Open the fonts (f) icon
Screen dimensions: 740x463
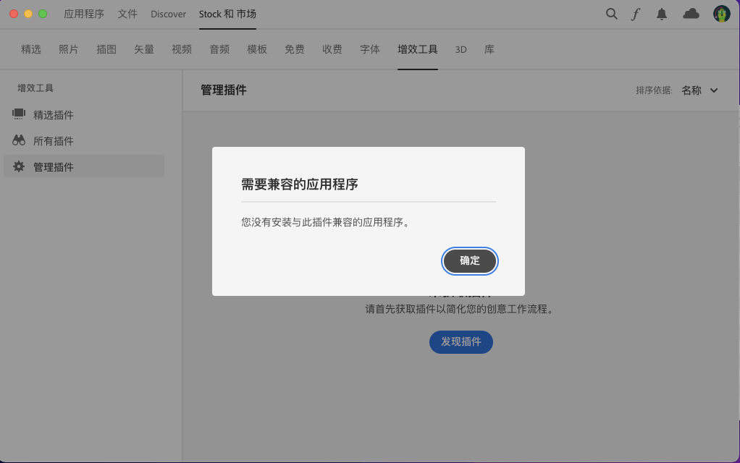[x=636, y=14]
